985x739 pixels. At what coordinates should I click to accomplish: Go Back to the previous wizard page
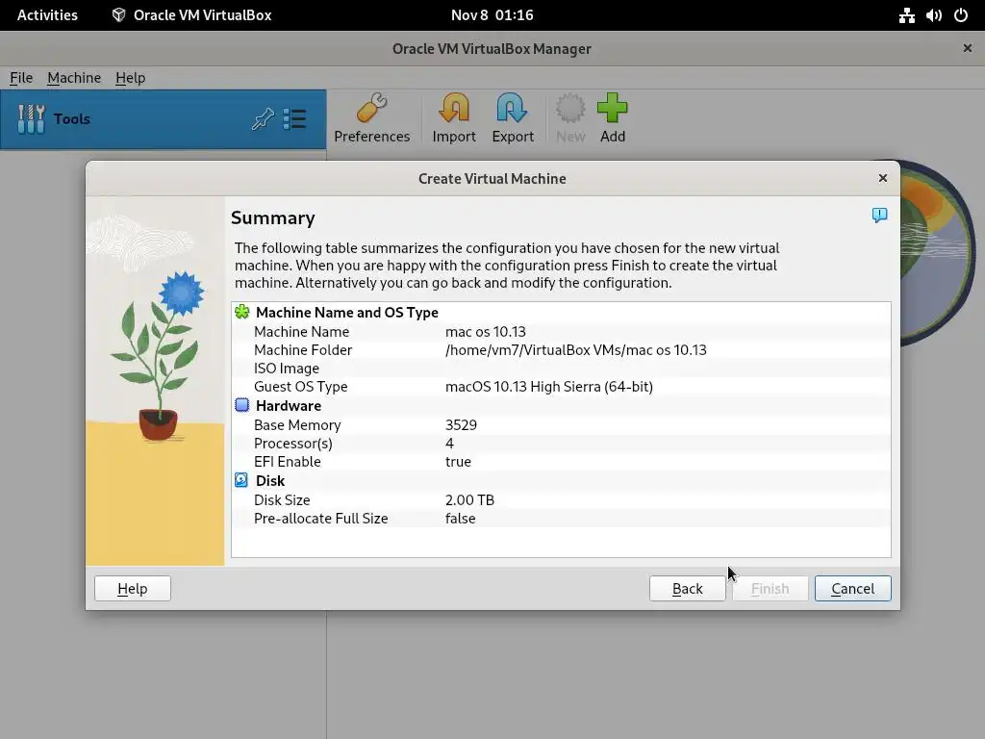[687, 588]
